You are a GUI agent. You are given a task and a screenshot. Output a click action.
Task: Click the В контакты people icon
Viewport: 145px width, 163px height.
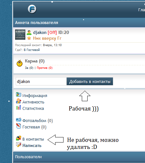click(19, 138)
